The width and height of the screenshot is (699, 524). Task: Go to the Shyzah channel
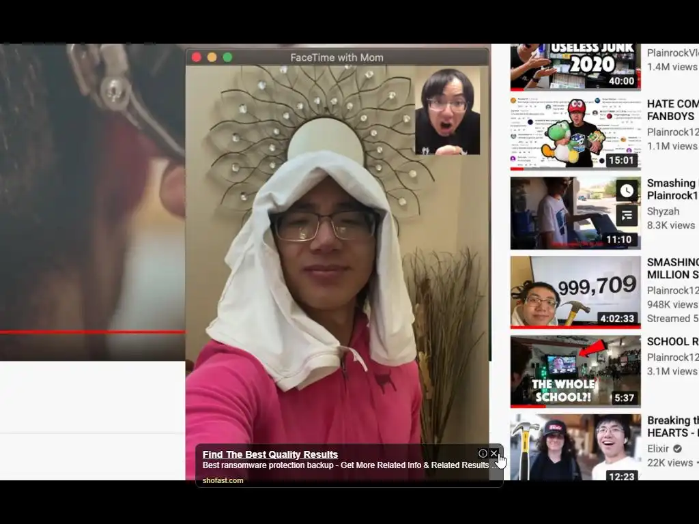(x=663, y=212)
